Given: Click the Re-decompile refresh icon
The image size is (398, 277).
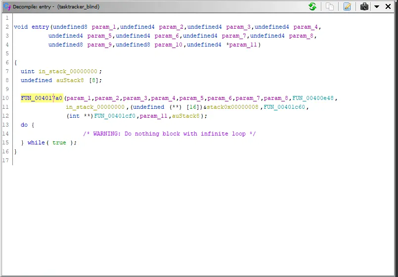Looking at the screenshot, I should point(312,6).
